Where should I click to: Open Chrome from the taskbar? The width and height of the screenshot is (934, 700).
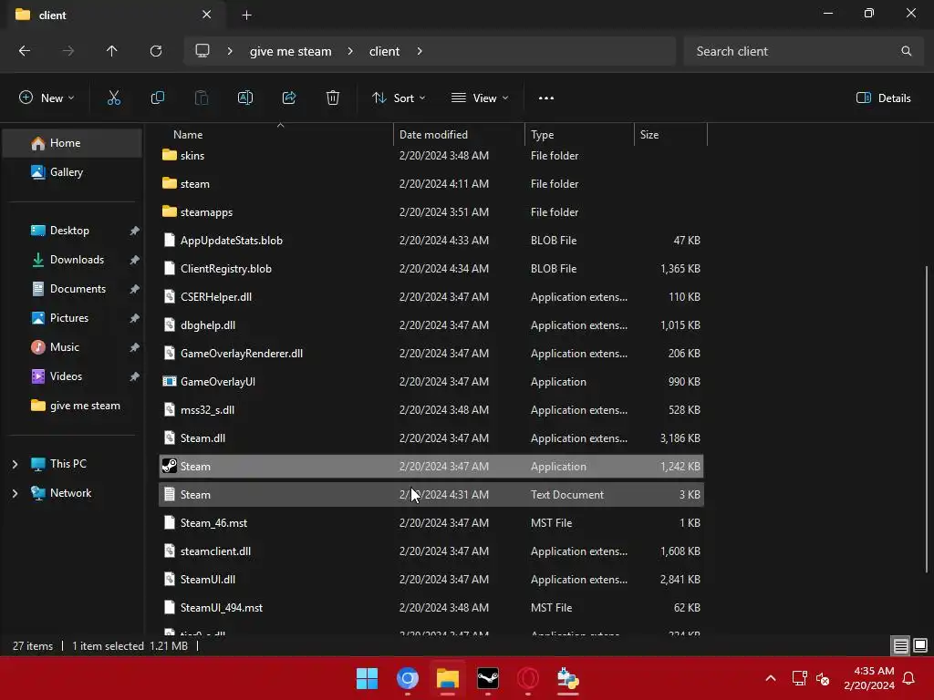408,678
